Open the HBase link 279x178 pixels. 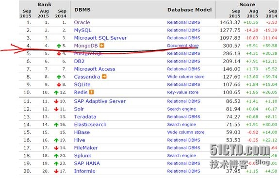pyautogui.click(x=82, y=132)
